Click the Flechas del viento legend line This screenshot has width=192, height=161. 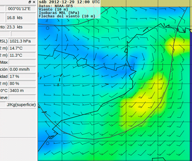67,16
